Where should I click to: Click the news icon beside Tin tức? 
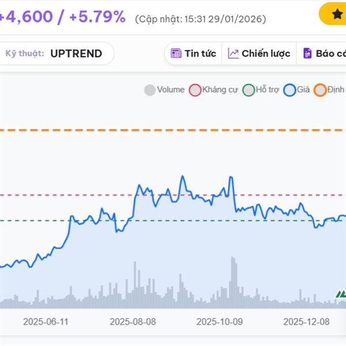pos(176,54)
